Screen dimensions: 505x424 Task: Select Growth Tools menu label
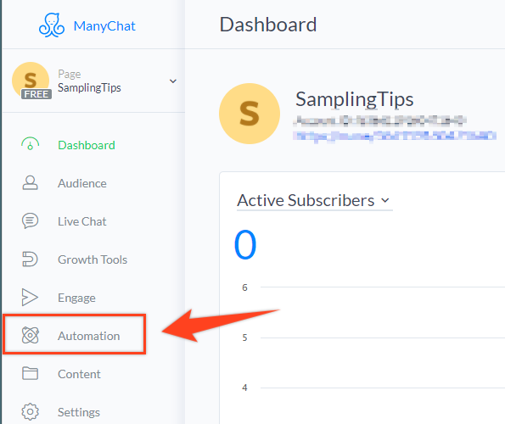coord(93,259)
